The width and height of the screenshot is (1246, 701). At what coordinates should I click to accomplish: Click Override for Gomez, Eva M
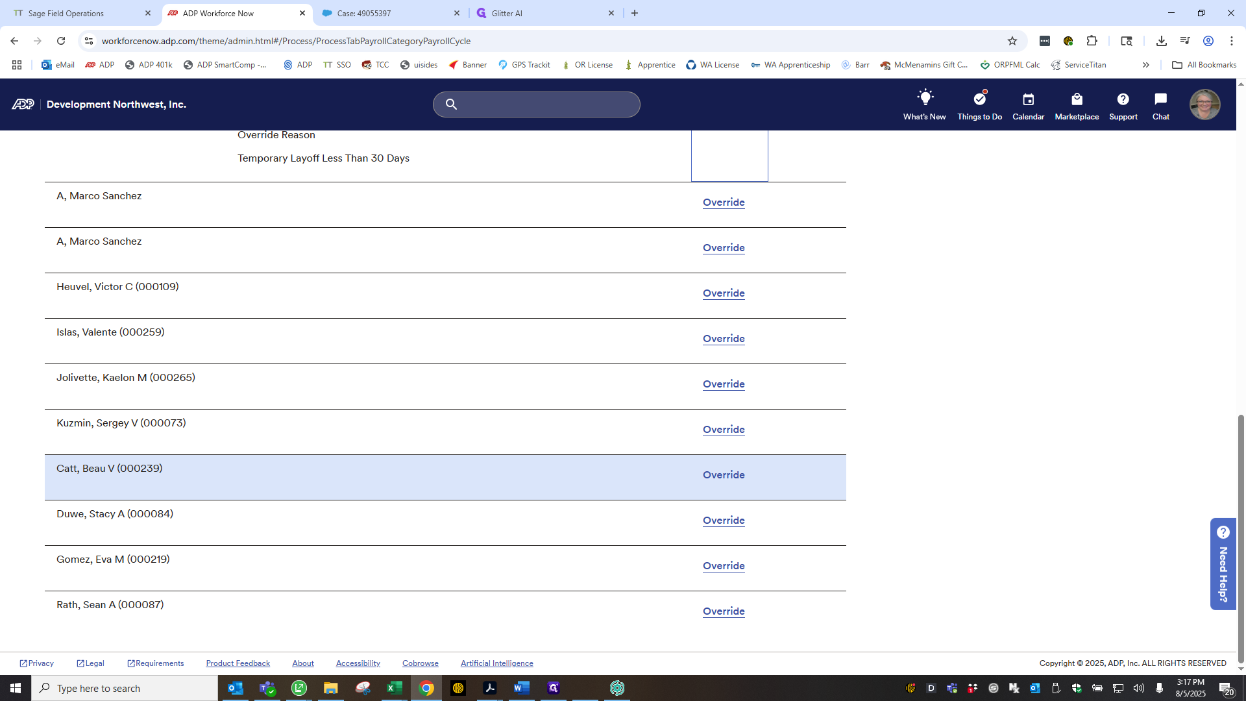point(724,566)
